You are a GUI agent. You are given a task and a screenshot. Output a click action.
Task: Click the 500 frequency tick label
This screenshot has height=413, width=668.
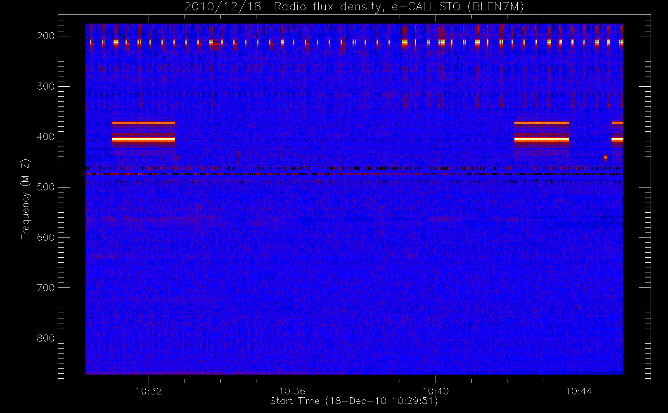click(x=46, y=187)
